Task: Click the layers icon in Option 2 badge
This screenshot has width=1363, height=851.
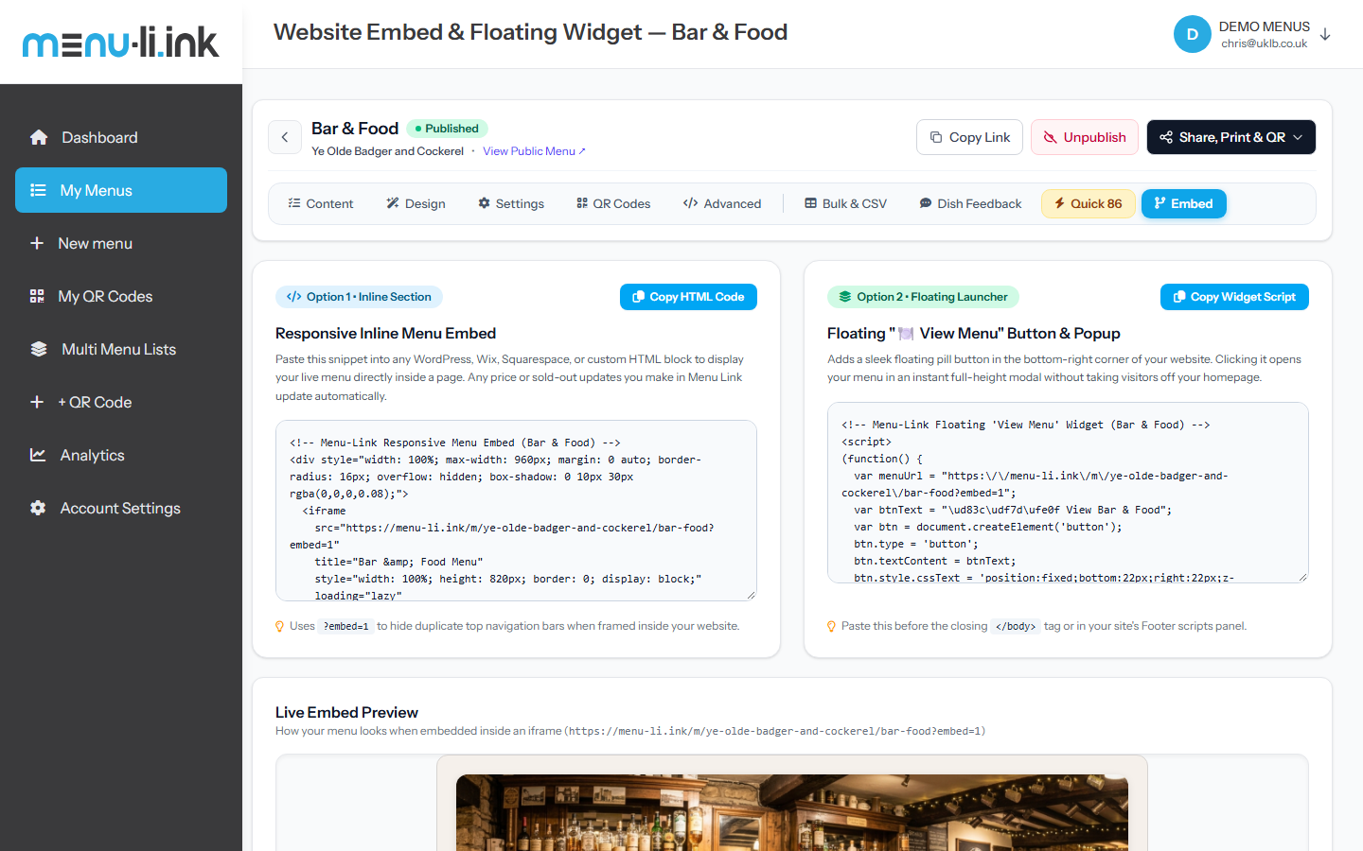Action: (x=845, y=297)
